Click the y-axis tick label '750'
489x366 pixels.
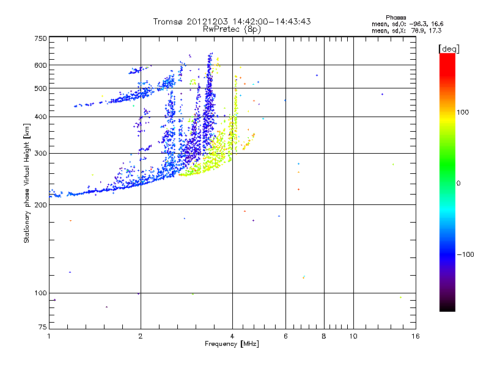[x=40, y=38]
